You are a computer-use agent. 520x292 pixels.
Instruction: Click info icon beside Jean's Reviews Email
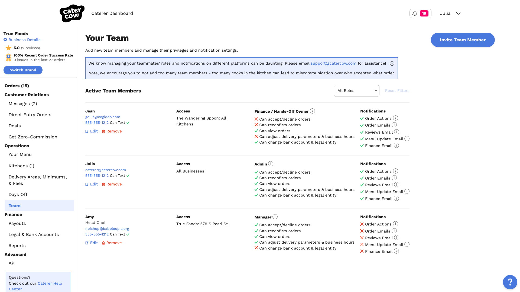[396, 132]
